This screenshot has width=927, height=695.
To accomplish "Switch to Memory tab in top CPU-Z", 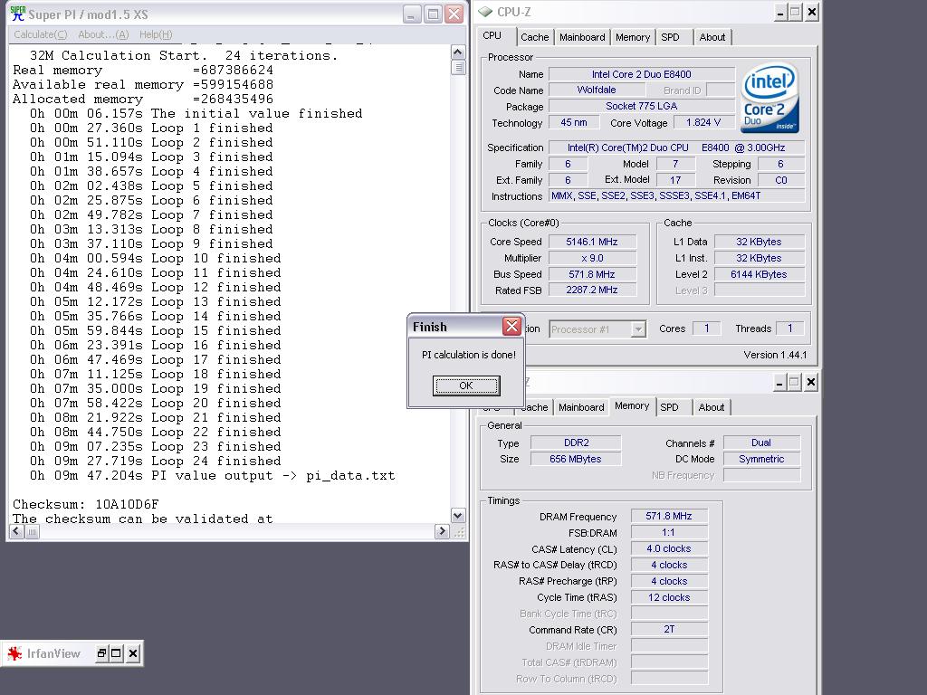I will [x=633, y=37].
